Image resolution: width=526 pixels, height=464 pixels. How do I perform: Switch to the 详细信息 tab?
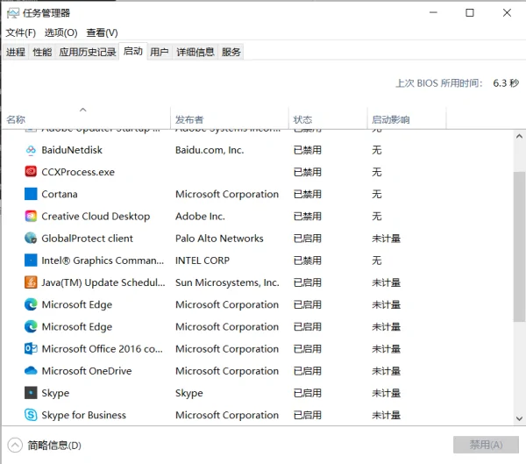[195, 52]
